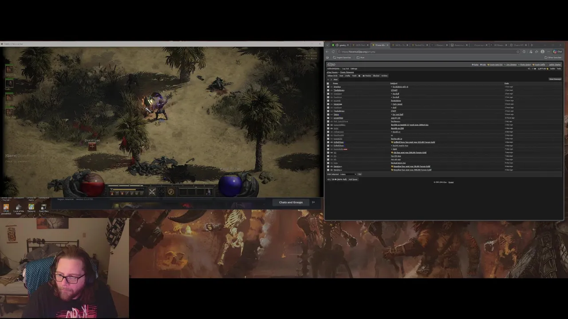
Task: Open the Live Streams link
Action: (510, 65)
